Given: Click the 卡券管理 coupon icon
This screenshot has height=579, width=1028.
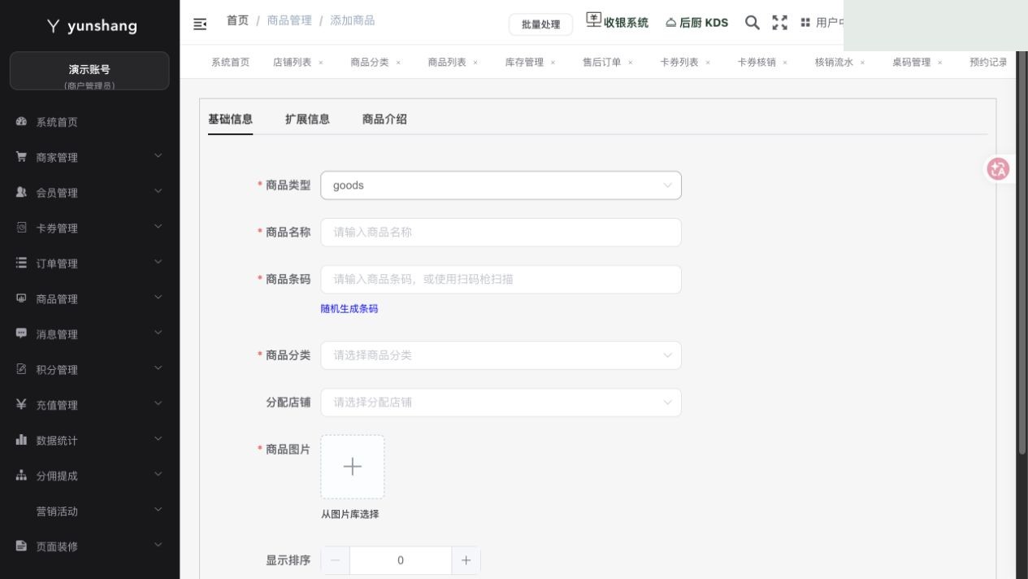Looking at the screenshot, I should pyautogui.click(x=22, y=228).
